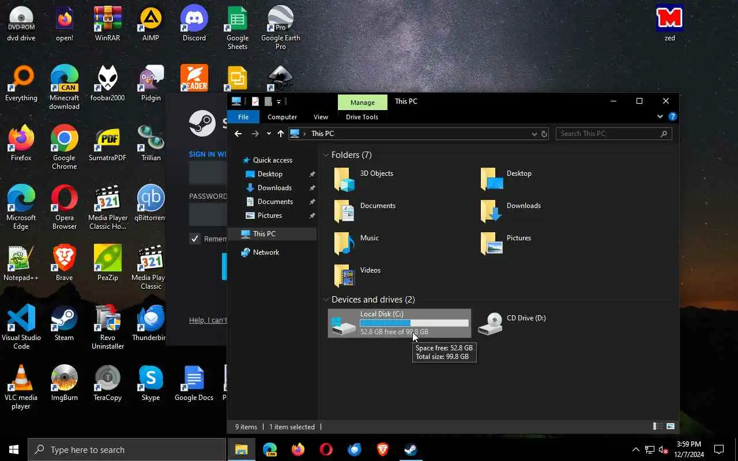Select Desktop under Quick access
The image size is (738, 461).
(270, 174)
